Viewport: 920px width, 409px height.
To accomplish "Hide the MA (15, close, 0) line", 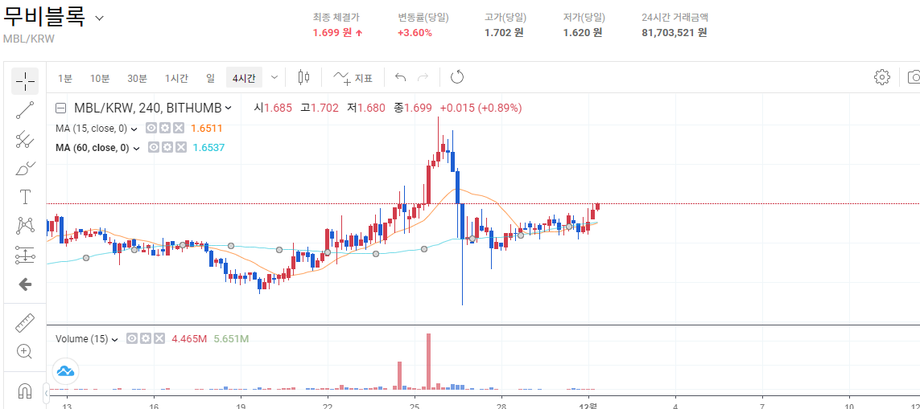I will (x=151, y=129).
